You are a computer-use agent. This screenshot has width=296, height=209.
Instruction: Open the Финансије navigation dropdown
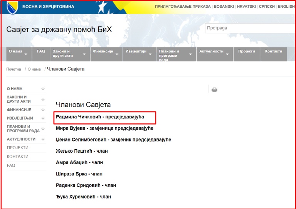(x=106, y=54)
